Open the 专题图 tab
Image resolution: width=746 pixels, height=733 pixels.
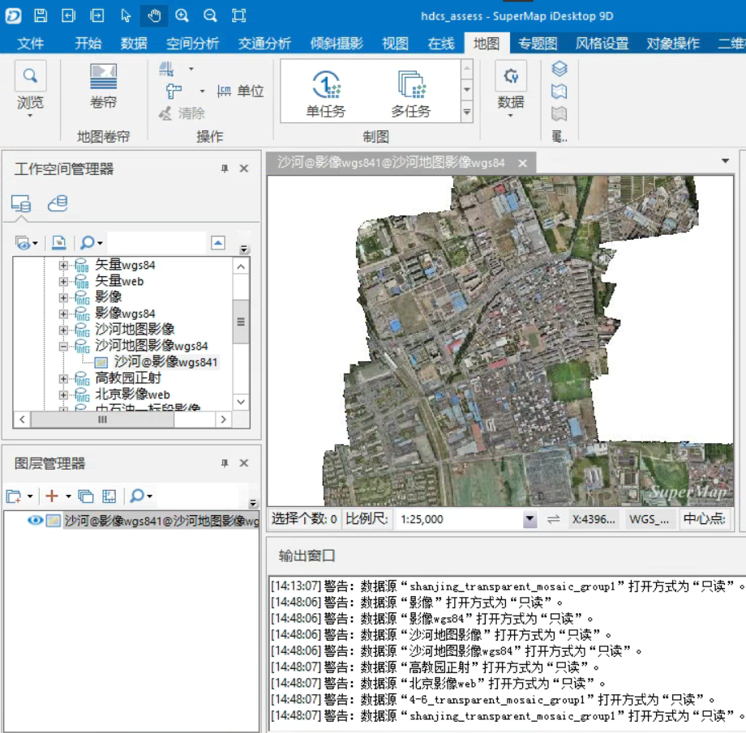point(538,44)
